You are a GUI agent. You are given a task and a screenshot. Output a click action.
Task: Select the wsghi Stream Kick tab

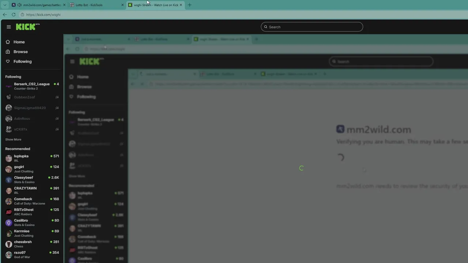pyautogui.click(x=155, y=5)
